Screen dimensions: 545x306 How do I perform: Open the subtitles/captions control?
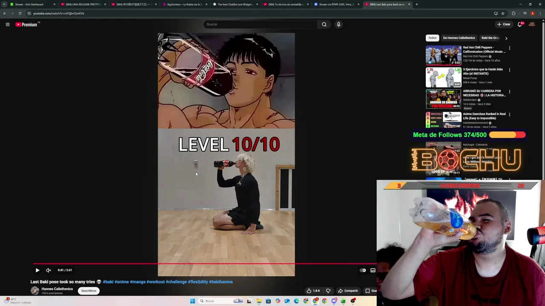point(373,270)
